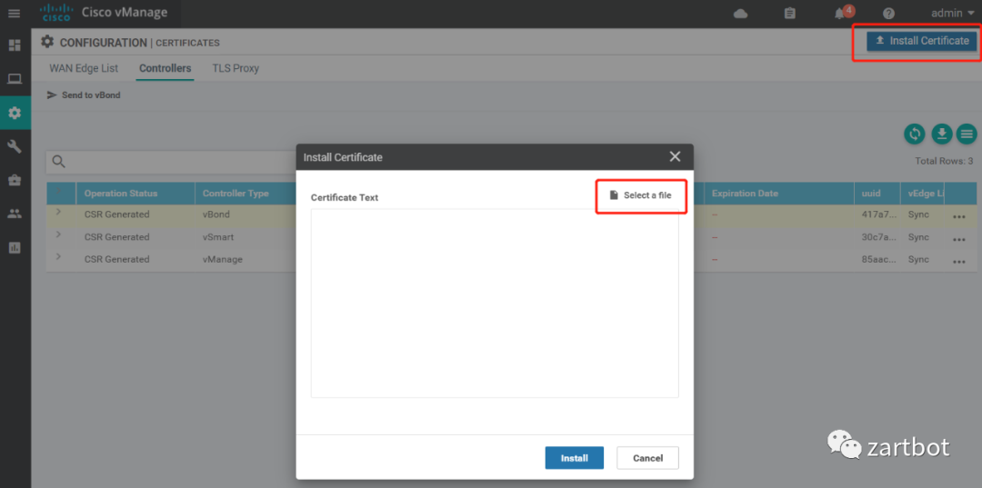Click Select a file

(x=640, y=195)
